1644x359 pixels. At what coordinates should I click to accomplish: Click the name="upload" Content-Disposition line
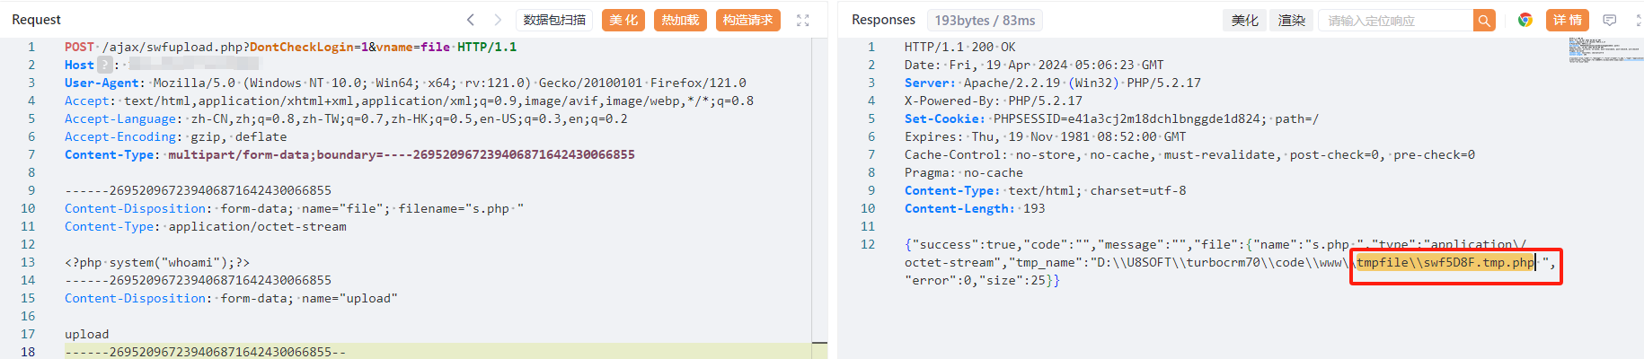[x=231, y=298]
